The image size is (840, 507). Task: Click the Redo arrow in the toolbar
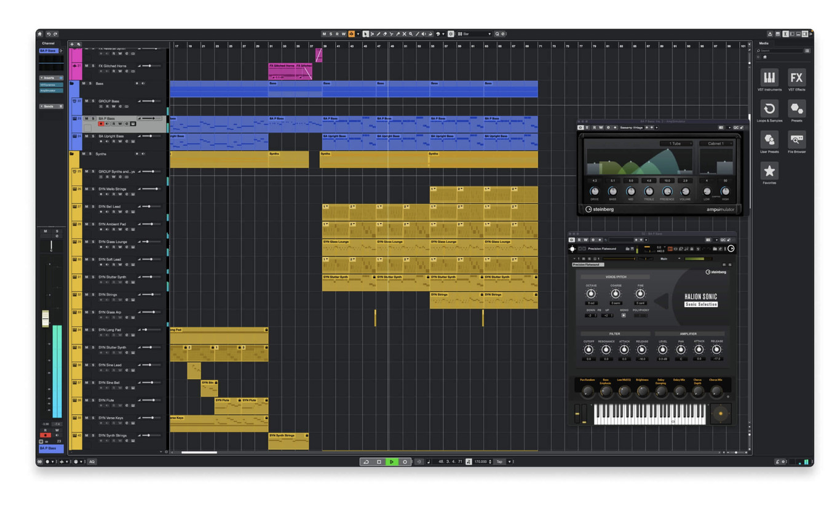(x=55, y=34)
